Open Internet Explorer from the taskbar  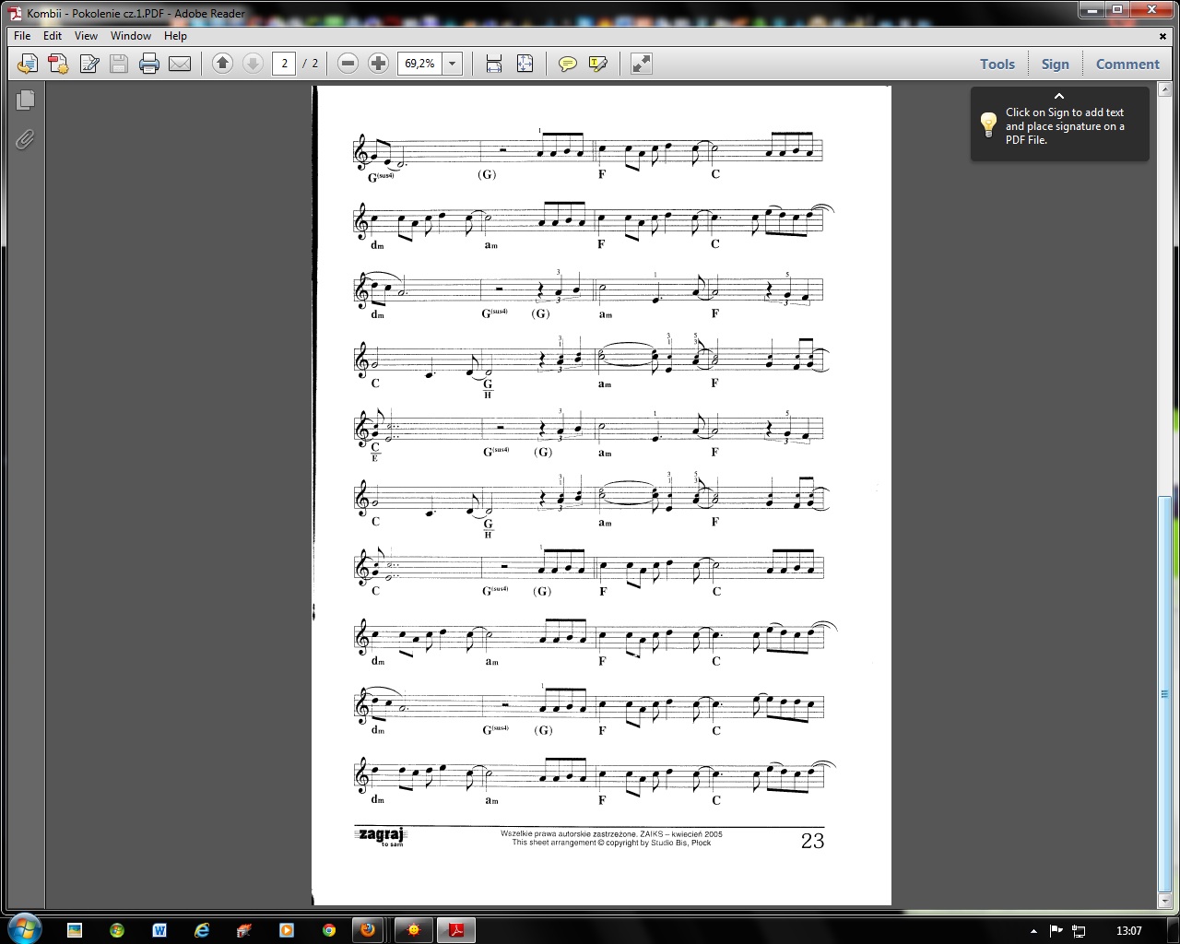tap(201, 930)
